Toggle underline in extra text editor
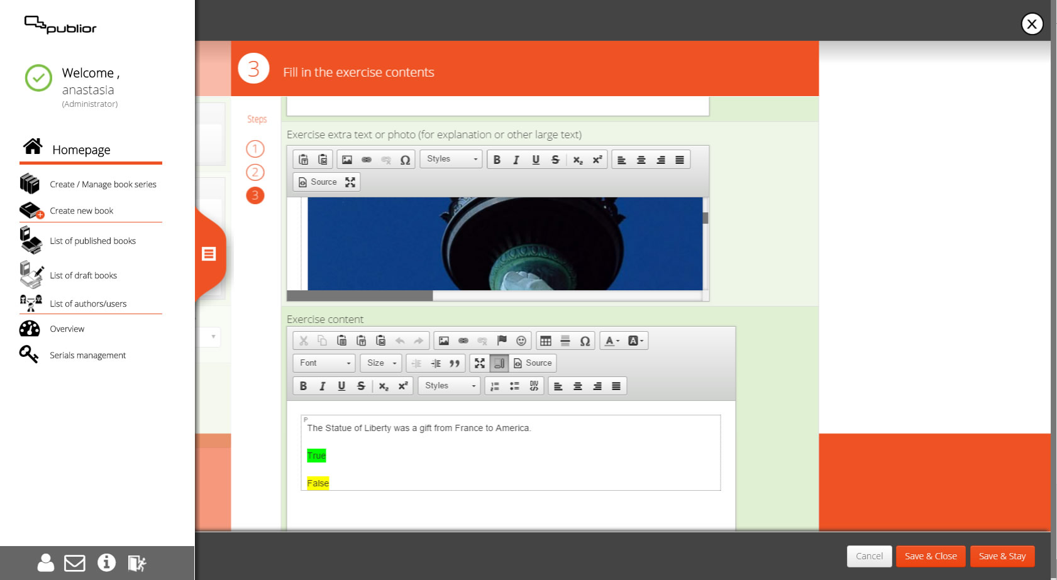The height and width of the screenshot is (580, 1057). pyautogui.click(x=536, y=160)
